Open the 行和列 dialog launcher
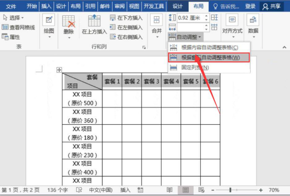The width and height of the screenshot is (290, 196). pos(144,47)
